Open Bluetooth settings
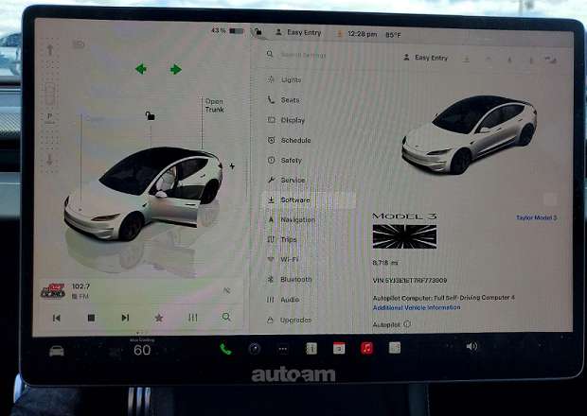Image resolution: width=587 pixels, height=416 pixels. (290, 280)
